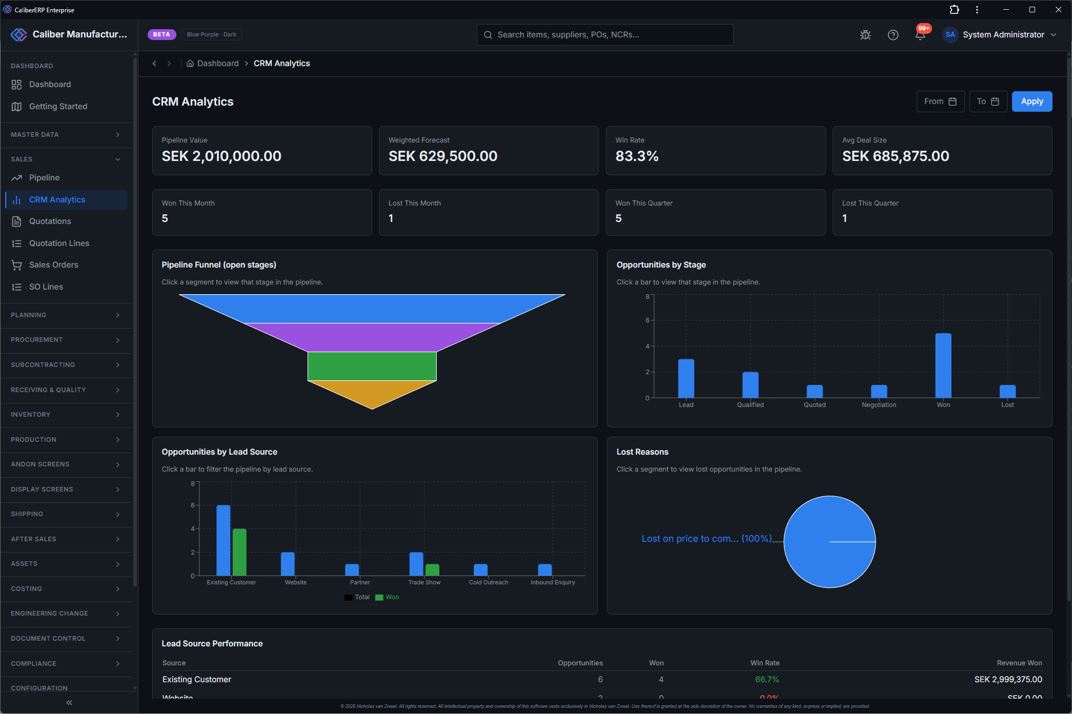
Task: Click the To date button
Action: 988,101
